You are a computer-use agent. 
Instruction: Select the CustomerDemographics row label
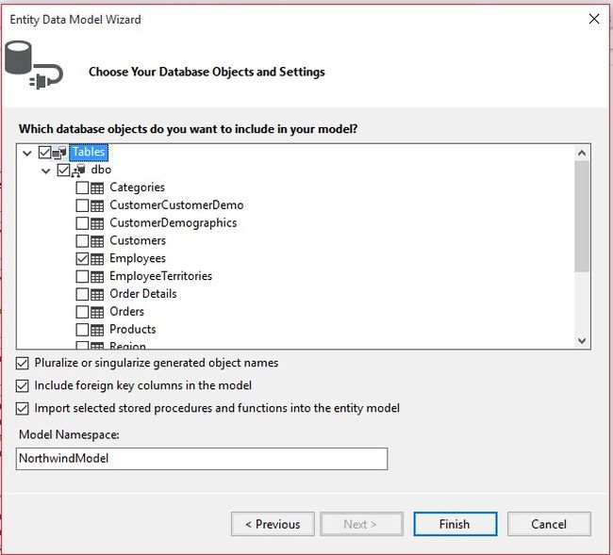pyautogui.click(x=174, y=223)
